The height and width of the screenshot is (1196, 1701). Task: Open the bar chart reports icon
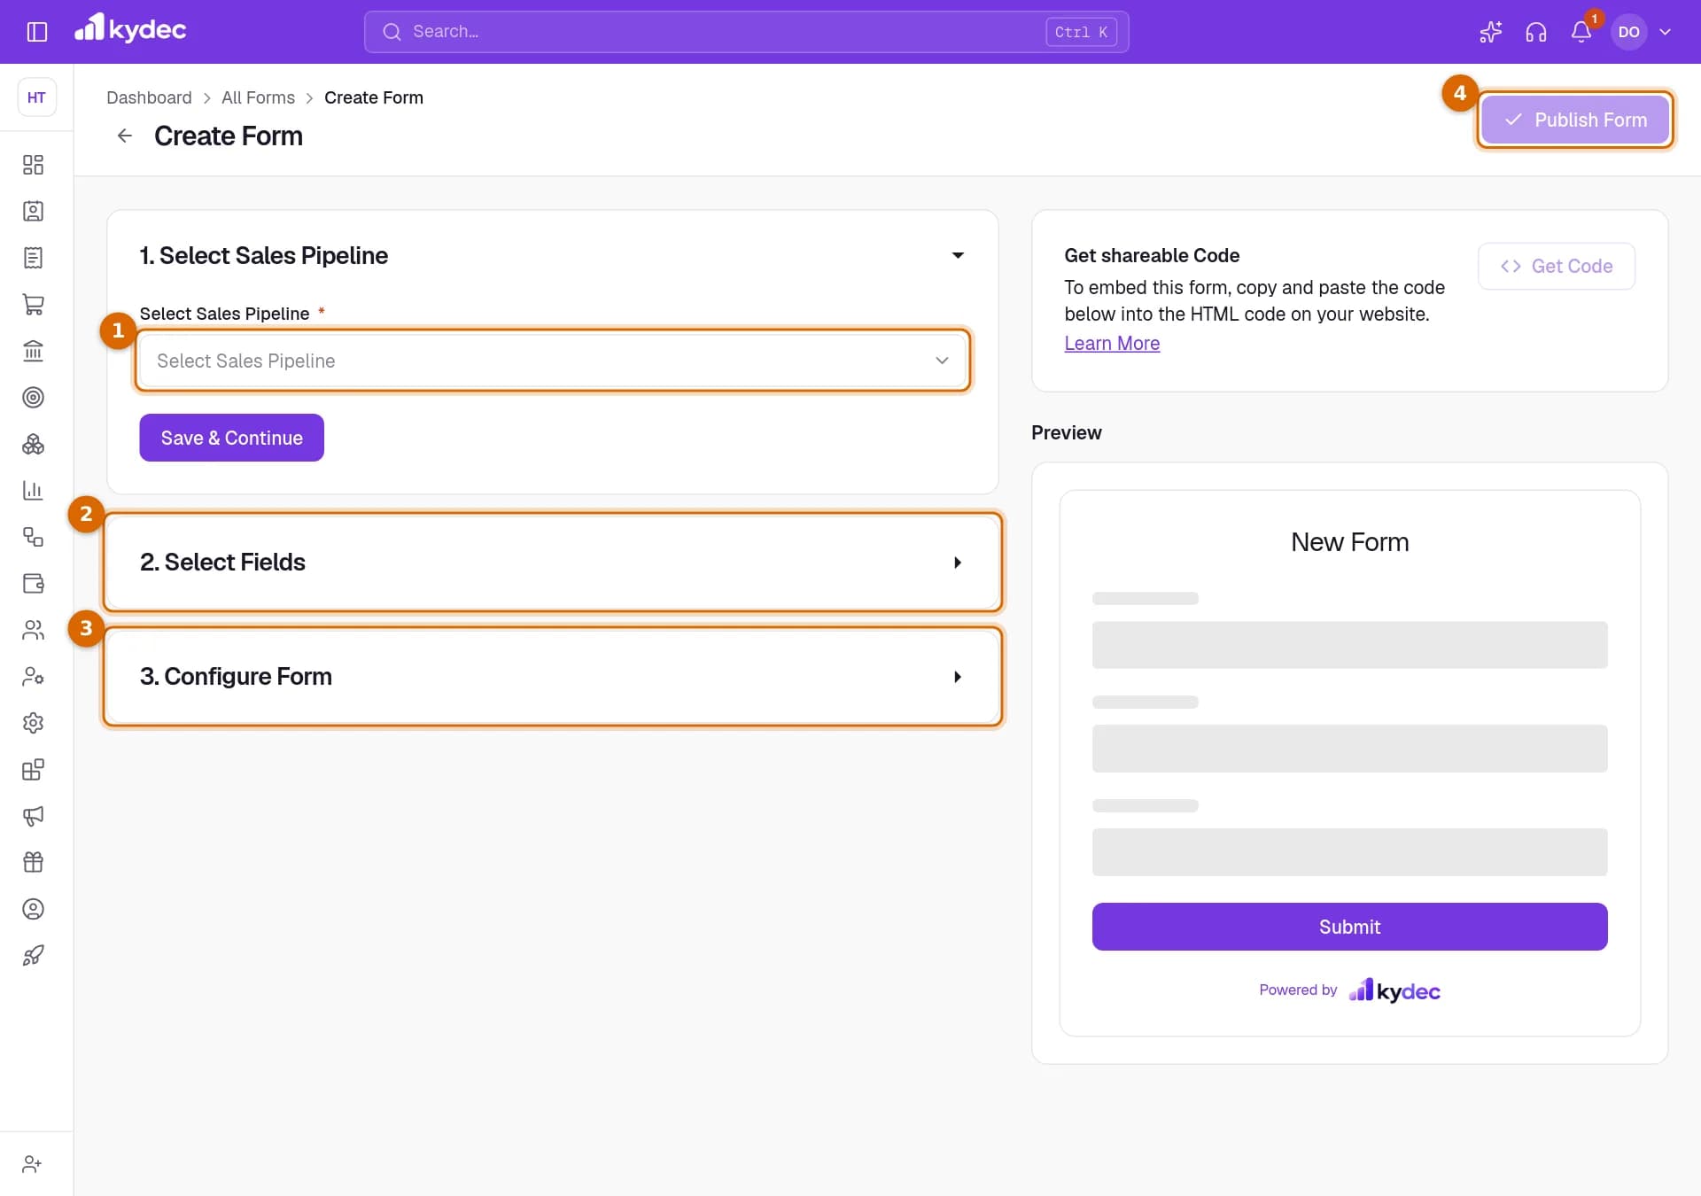coord(33,490)
